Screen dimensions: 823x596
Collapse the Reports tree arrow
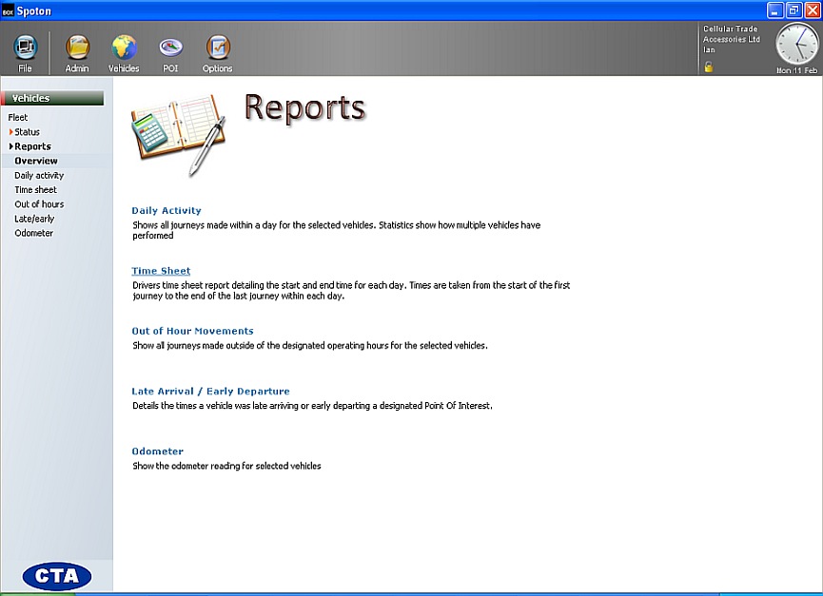pos(11,146)
